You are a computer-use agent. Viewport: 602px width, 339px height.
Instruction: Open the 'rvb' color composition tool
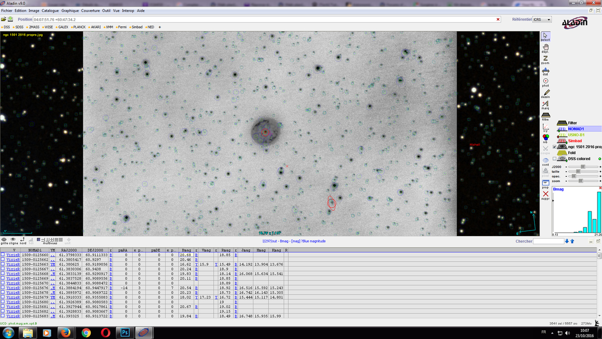545,138
